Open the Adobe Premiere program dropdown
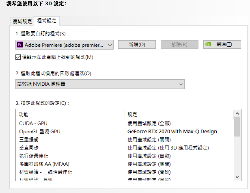The width and height of the screenshot is (250, 193). point(65,45)
